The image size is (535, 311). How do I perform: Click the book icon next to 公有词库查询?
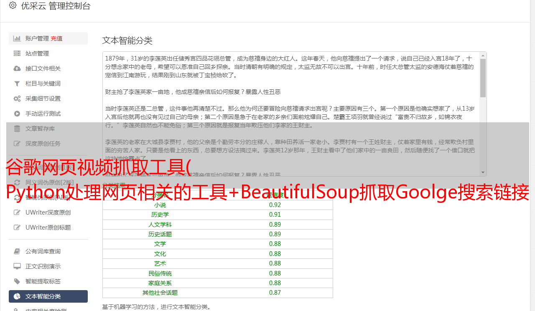[x=17, y=251]
